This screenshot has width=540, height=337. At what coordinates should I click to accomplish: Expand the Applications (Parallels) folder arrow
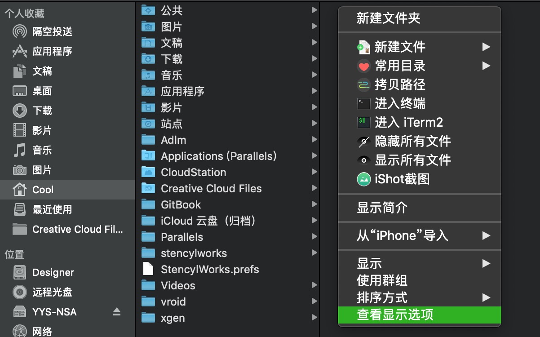(314, 156)
